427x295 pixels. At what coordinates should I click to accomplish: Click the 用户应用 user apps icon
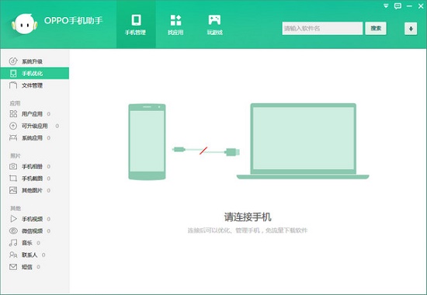pyautogui.click(x=13, y=113)
